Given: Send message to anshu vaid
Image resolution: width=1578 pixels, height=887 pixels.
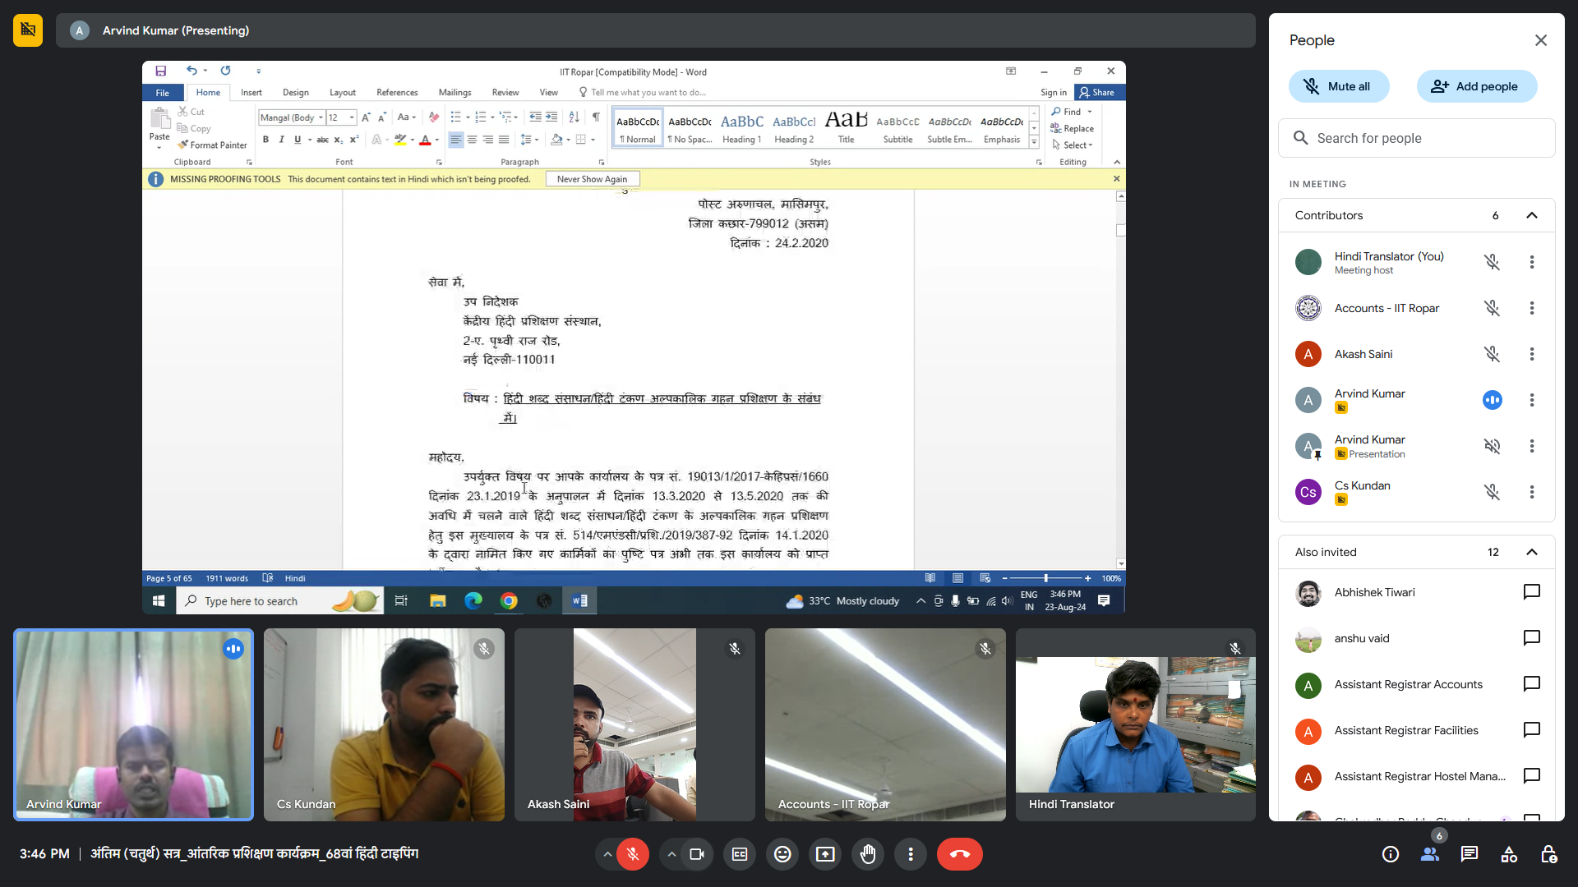Looking at the screenshot, I should (1532, 638).
